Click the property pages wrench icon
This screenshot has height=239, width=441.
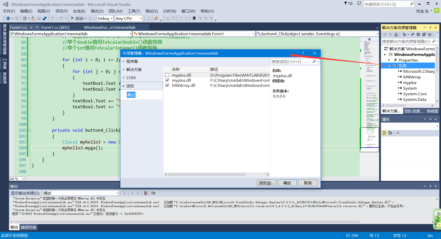pyautogui.click(x=398, y=133)
